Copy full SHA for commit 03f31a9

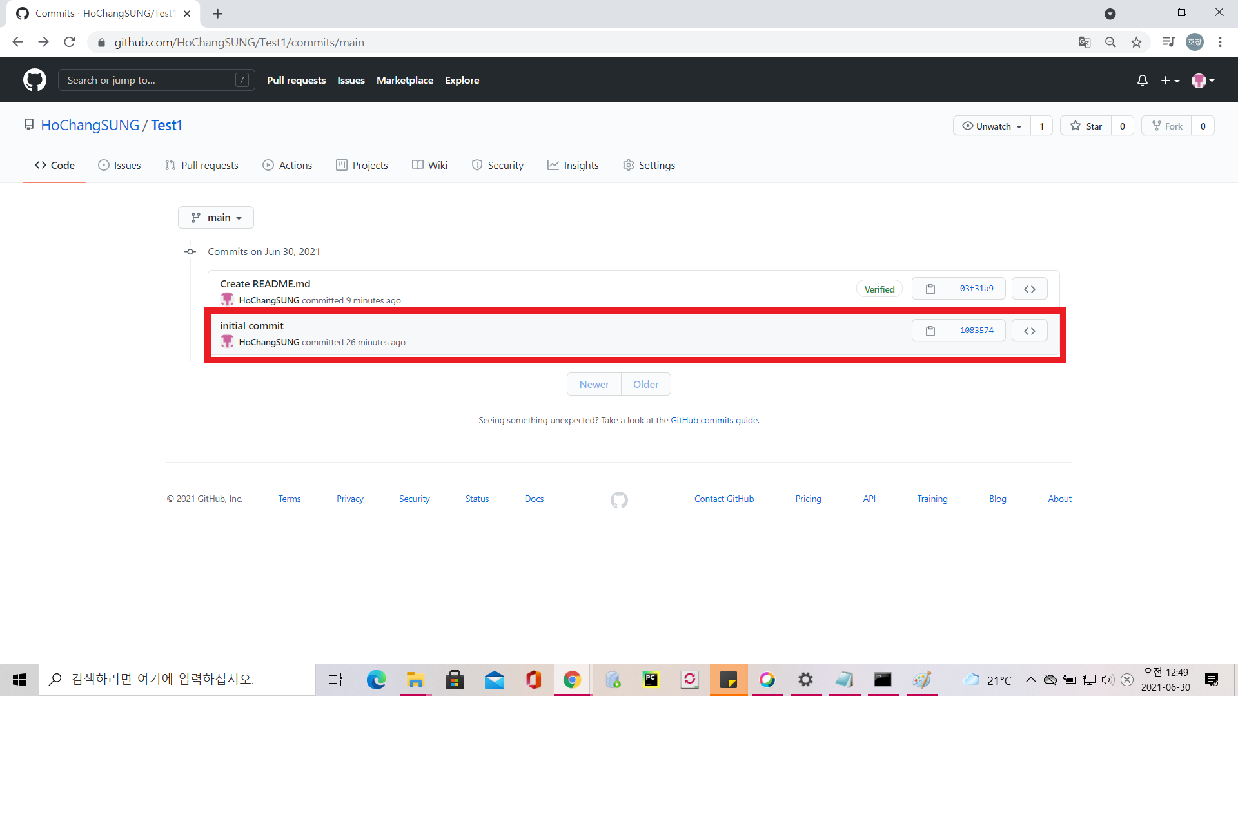(x=930, y=289)
